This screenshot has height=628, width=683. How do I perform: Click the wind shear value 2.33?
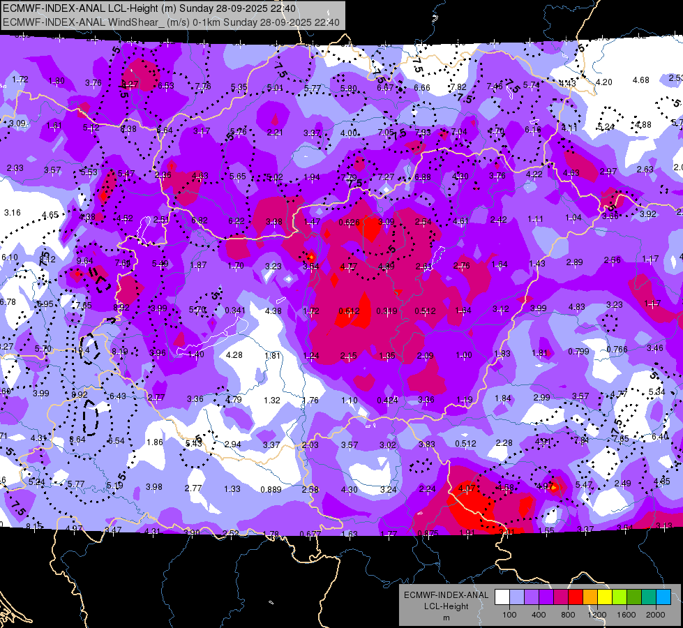click(x=15, y=168)
